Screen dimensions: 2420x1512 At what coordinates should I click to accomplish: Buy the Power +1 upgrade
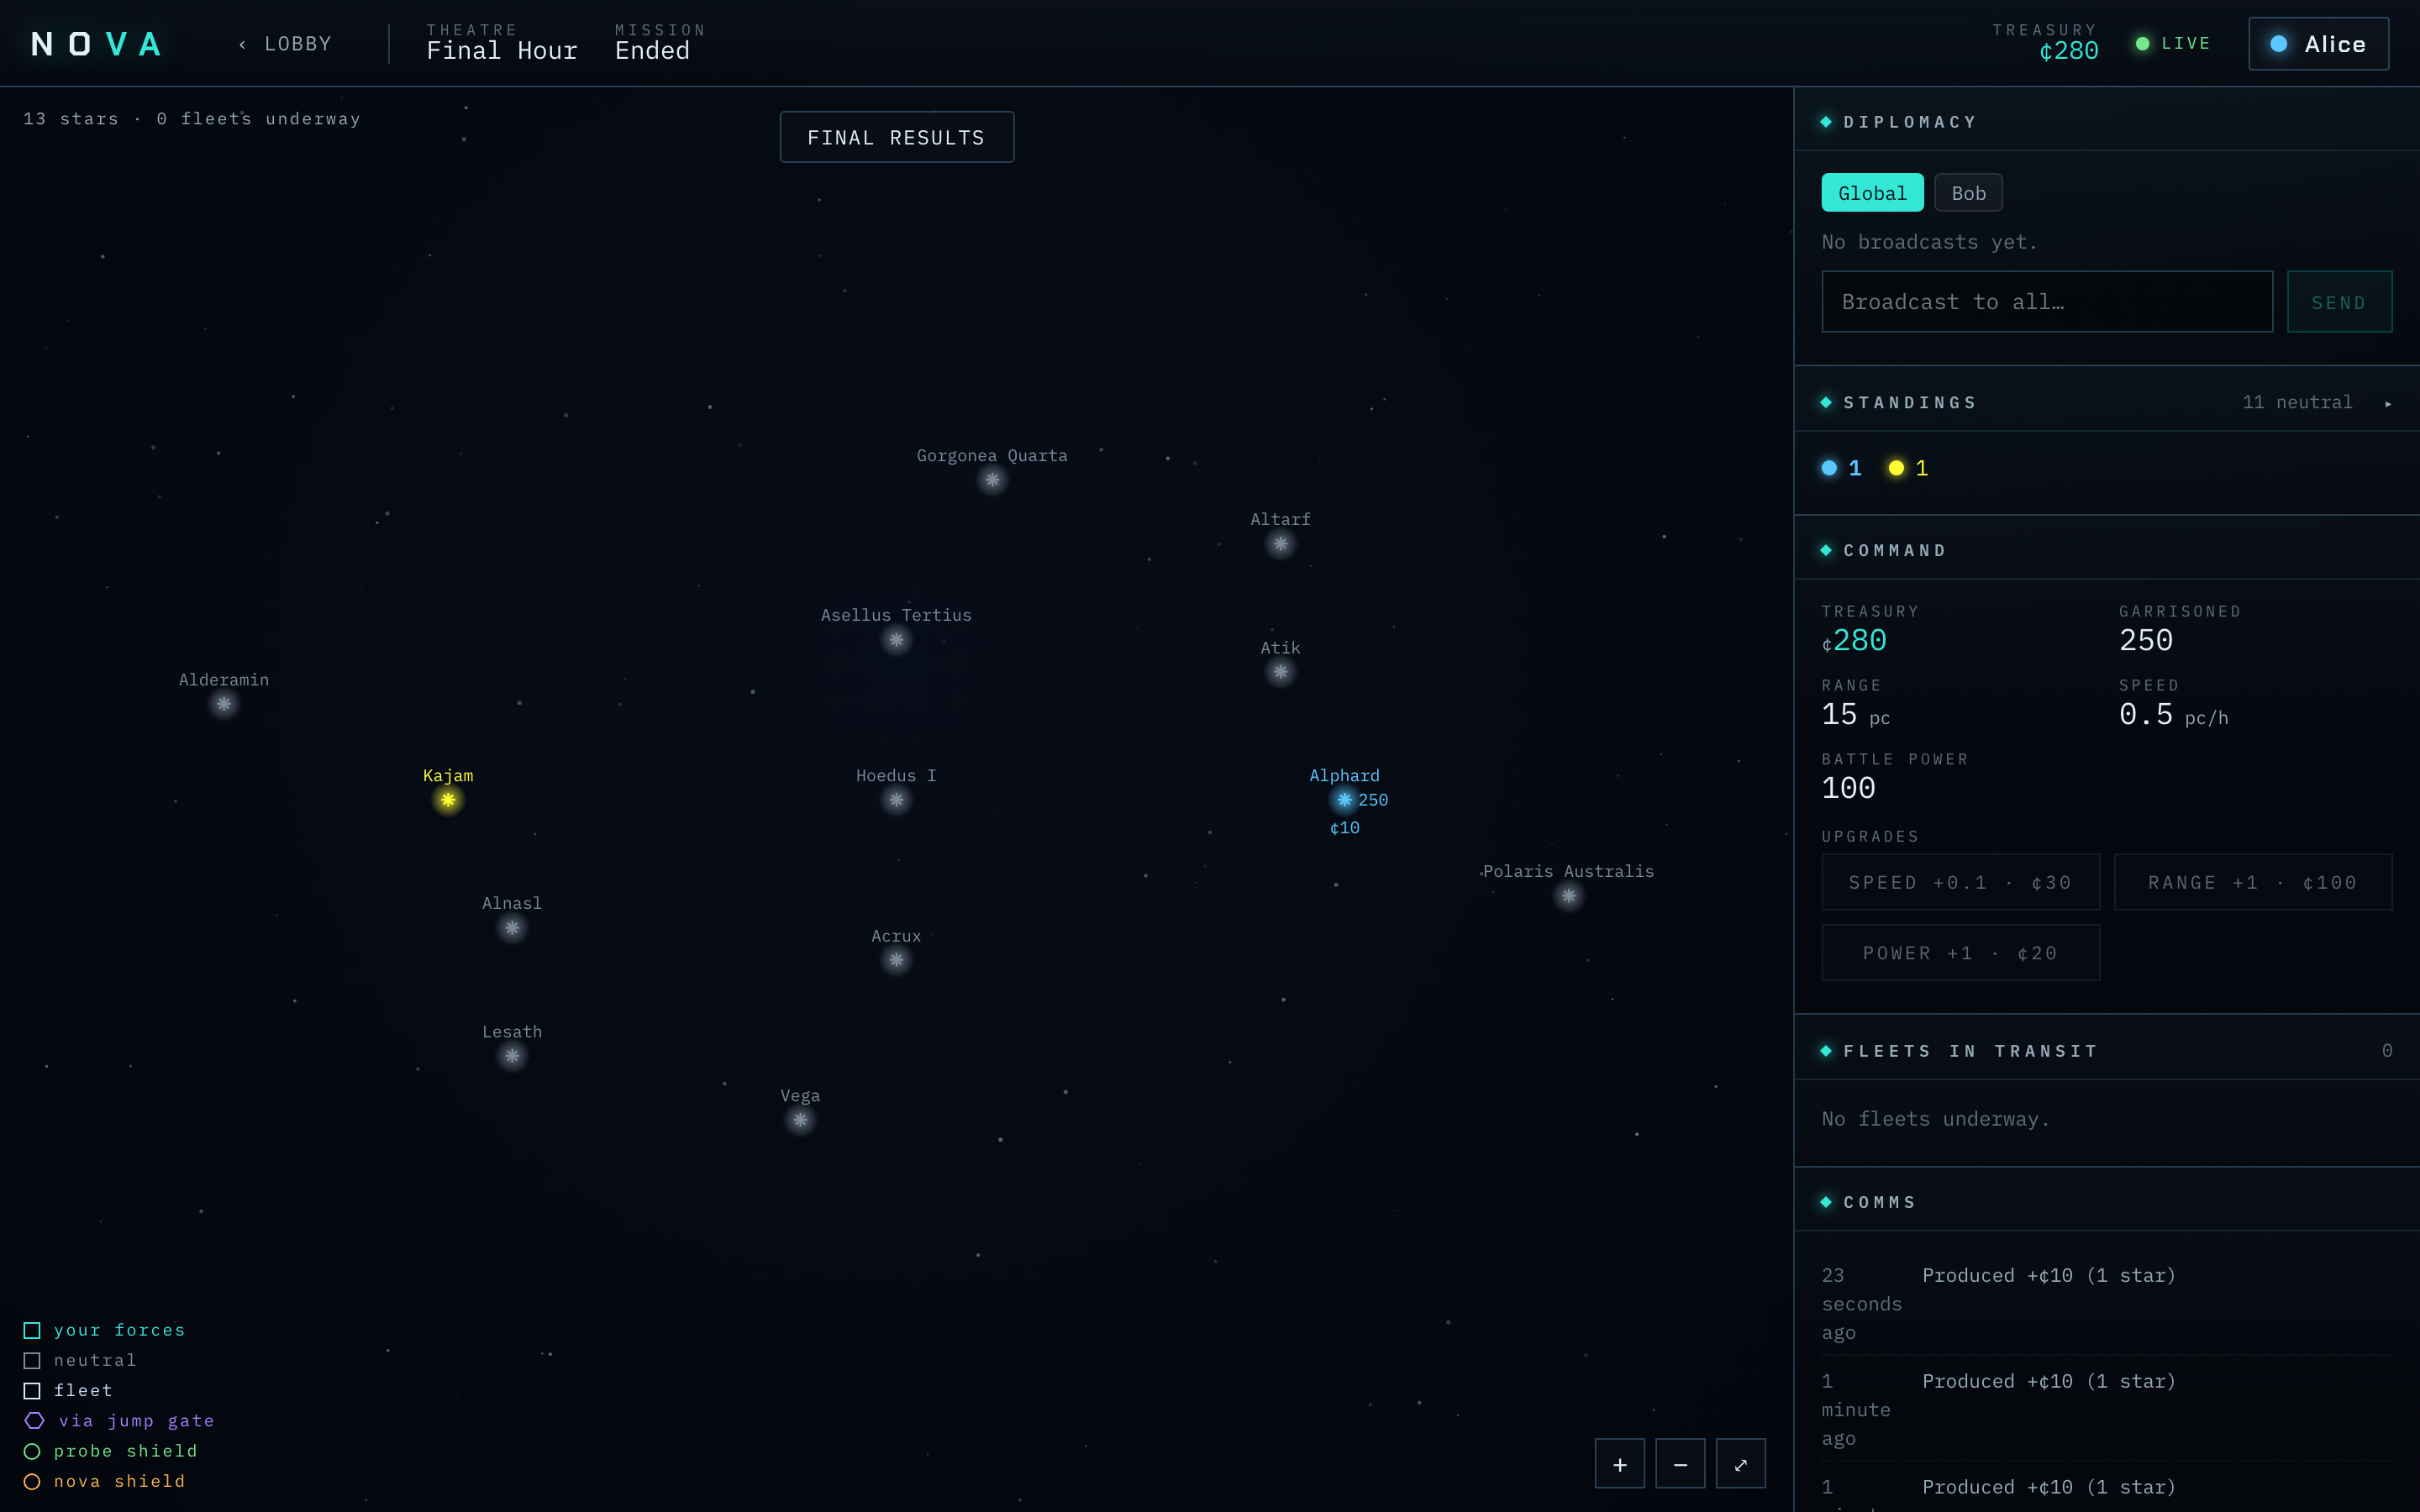1960,953
